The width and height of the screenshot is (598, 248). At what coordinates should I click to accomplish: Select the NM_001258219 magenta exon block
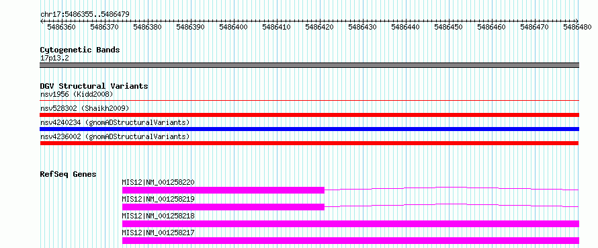[x=223, y=207]
